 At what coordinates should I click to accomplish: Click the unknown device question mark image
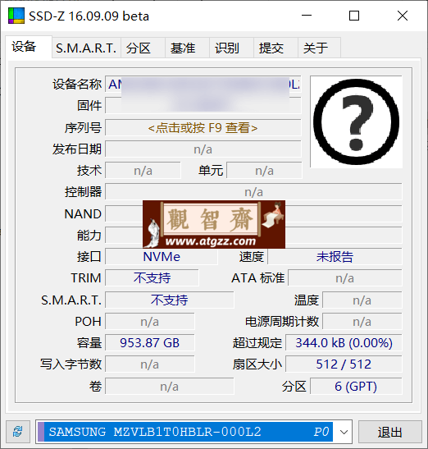[x=356, y=122]
